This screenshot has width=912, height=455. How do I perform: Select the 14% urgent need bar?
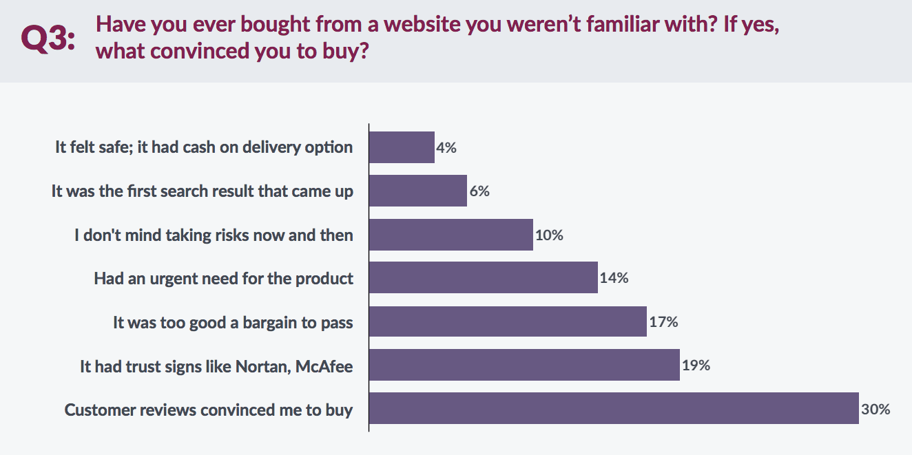click(483, 278)
